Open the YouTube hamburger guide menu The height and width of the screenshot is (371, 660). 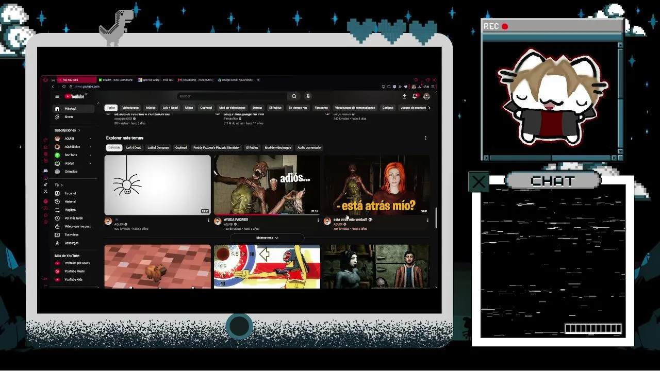(57, 96)
